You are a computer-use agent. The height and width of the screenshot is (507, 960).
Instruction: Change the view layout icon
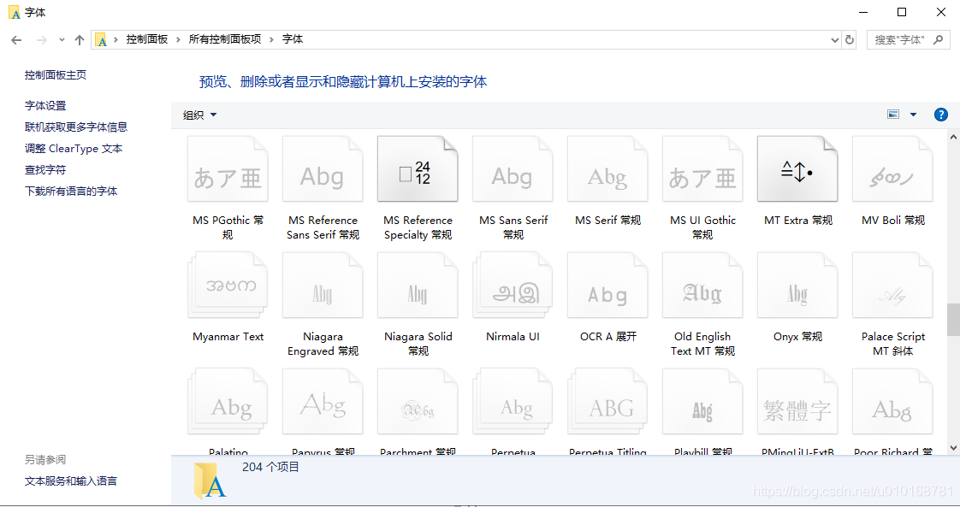pyautogui.click(x=893, y=115)
